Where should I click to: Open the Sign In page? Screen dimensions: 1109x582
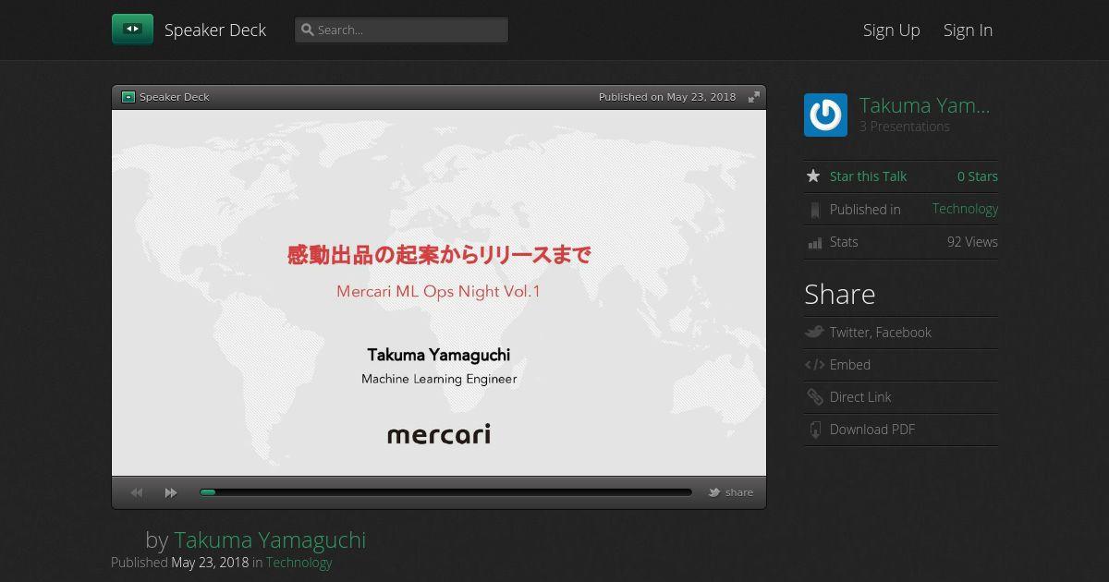[968, 30]
